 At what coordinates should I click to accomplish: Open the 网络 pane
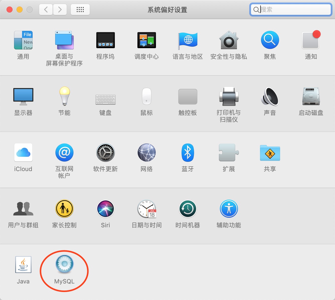coord(146,153)
